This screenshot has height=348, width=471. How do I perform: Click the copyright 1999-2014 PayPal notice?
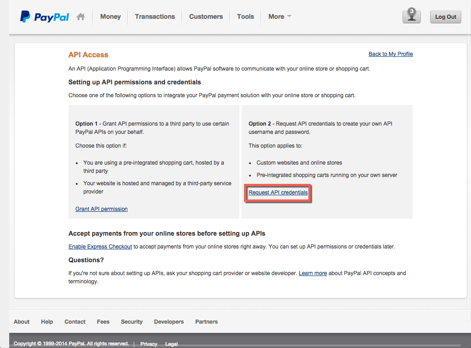point(71,344)
